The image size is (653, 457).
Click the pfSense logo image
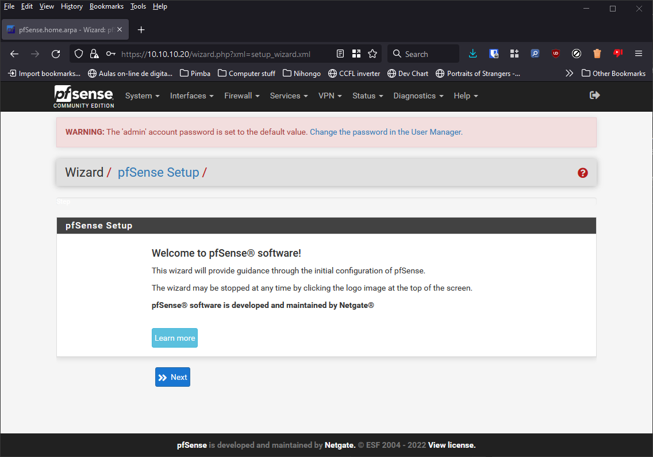[x=84, y=96]
